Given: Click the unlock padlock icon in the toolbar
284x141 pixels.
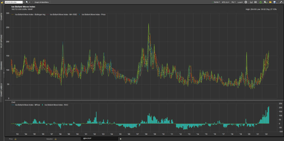Looking at the screenshot, I should (2, 2).
